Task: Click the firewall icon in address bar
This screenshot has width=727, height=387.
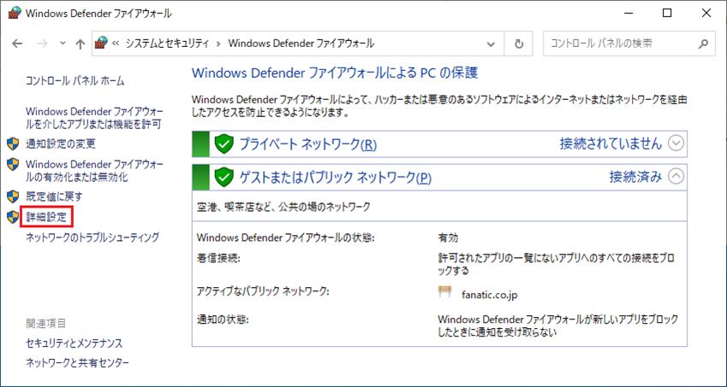Action: pos(101,44)
